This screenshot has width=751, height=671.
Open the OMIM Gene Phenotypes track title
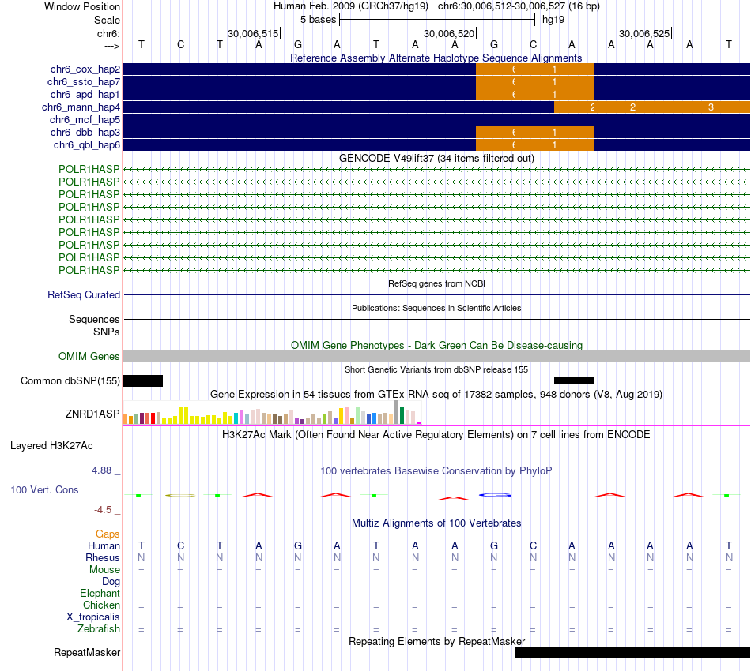[x=436, y=345]
